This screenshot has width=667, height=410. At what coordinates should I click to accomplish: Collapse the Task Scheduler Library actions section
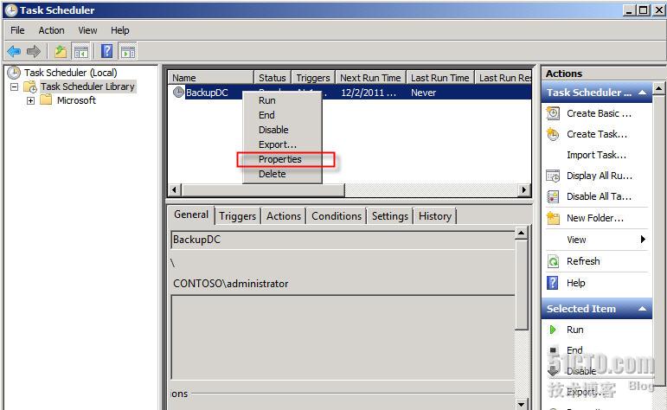(642, 93)
